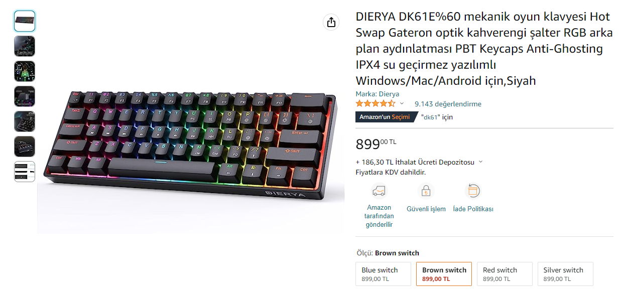The height and width of the screenshot is (291, 619).
Task: Open the 9.143 değerlendirme reviews link
Action: tap(448, 104)
